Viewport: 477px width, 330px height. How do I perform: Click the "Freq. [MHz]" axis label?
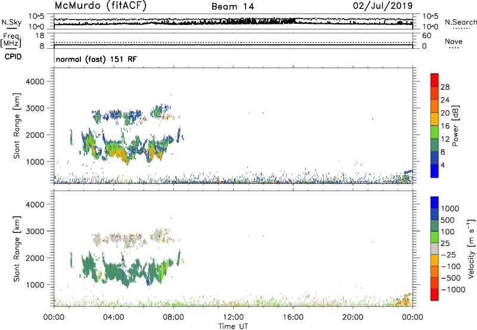tap(11, 40)
